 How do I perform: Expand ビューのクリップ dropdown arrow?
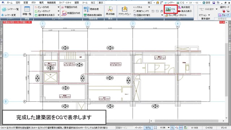[x=58, y=11]
